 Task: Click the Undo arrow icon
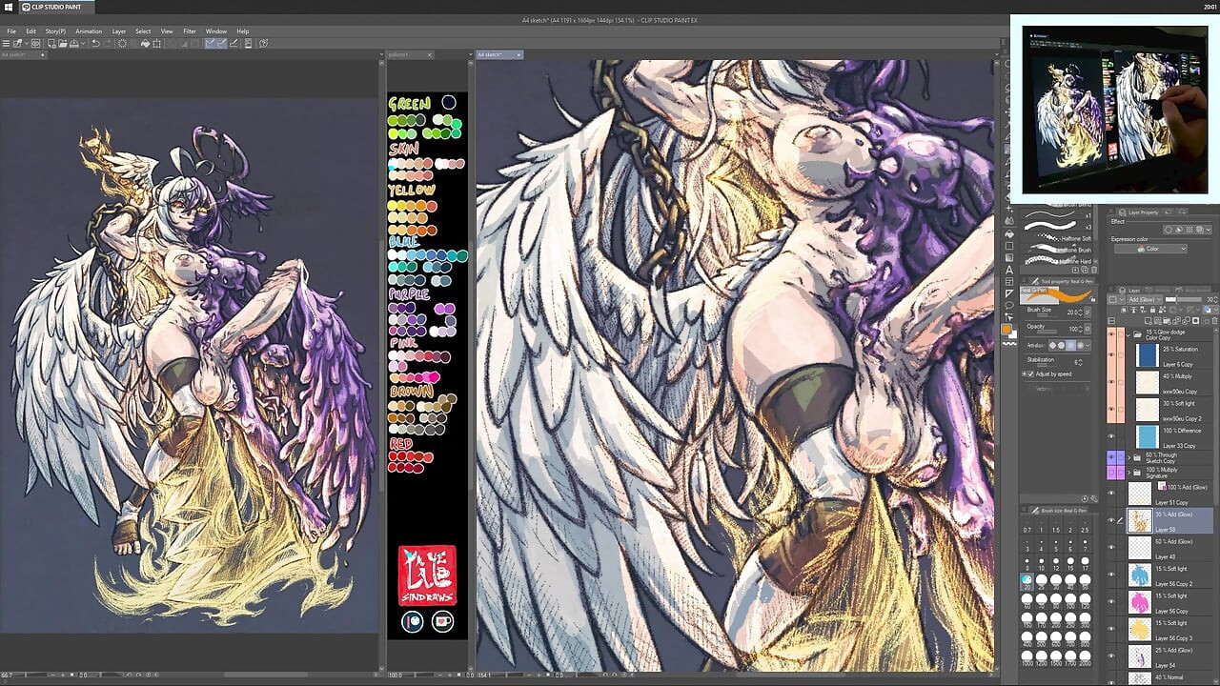(95, 44)
